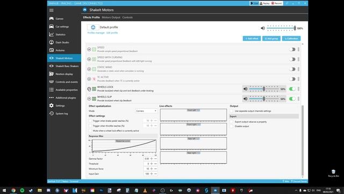This screenshot has width=344, height=194.
Task: Collapse the WHEELS SLIP effect
Action: pyautogui.click(x=89, y=99)
